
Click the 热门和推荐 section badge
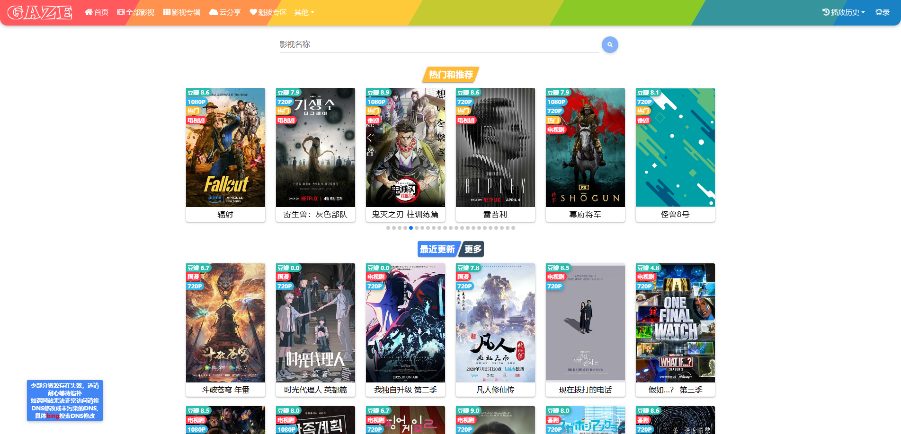451,75
